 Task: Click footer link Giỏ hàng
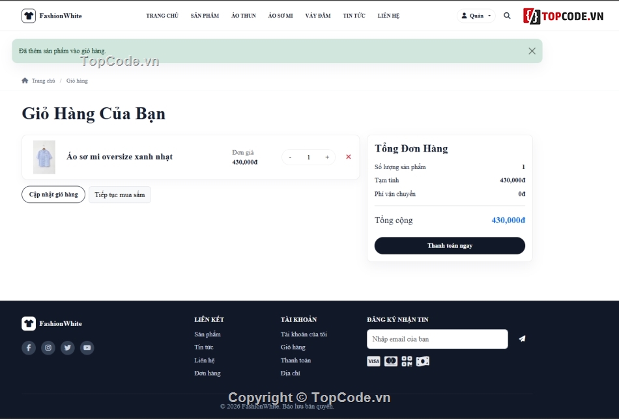coord(293,347)
